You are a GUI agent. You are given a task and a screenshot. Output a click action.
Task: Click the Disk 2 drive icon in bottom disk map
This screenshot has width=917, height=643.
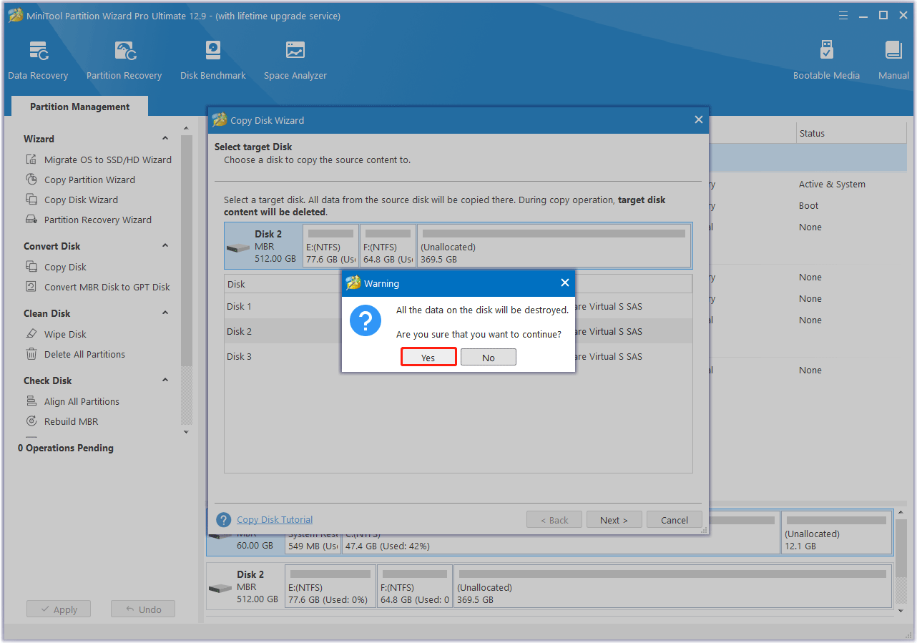point(221,588)
